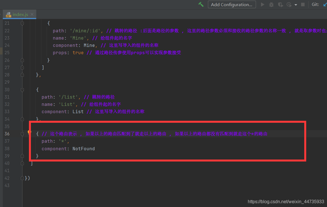Click the path key on line 37

point(47,141)
